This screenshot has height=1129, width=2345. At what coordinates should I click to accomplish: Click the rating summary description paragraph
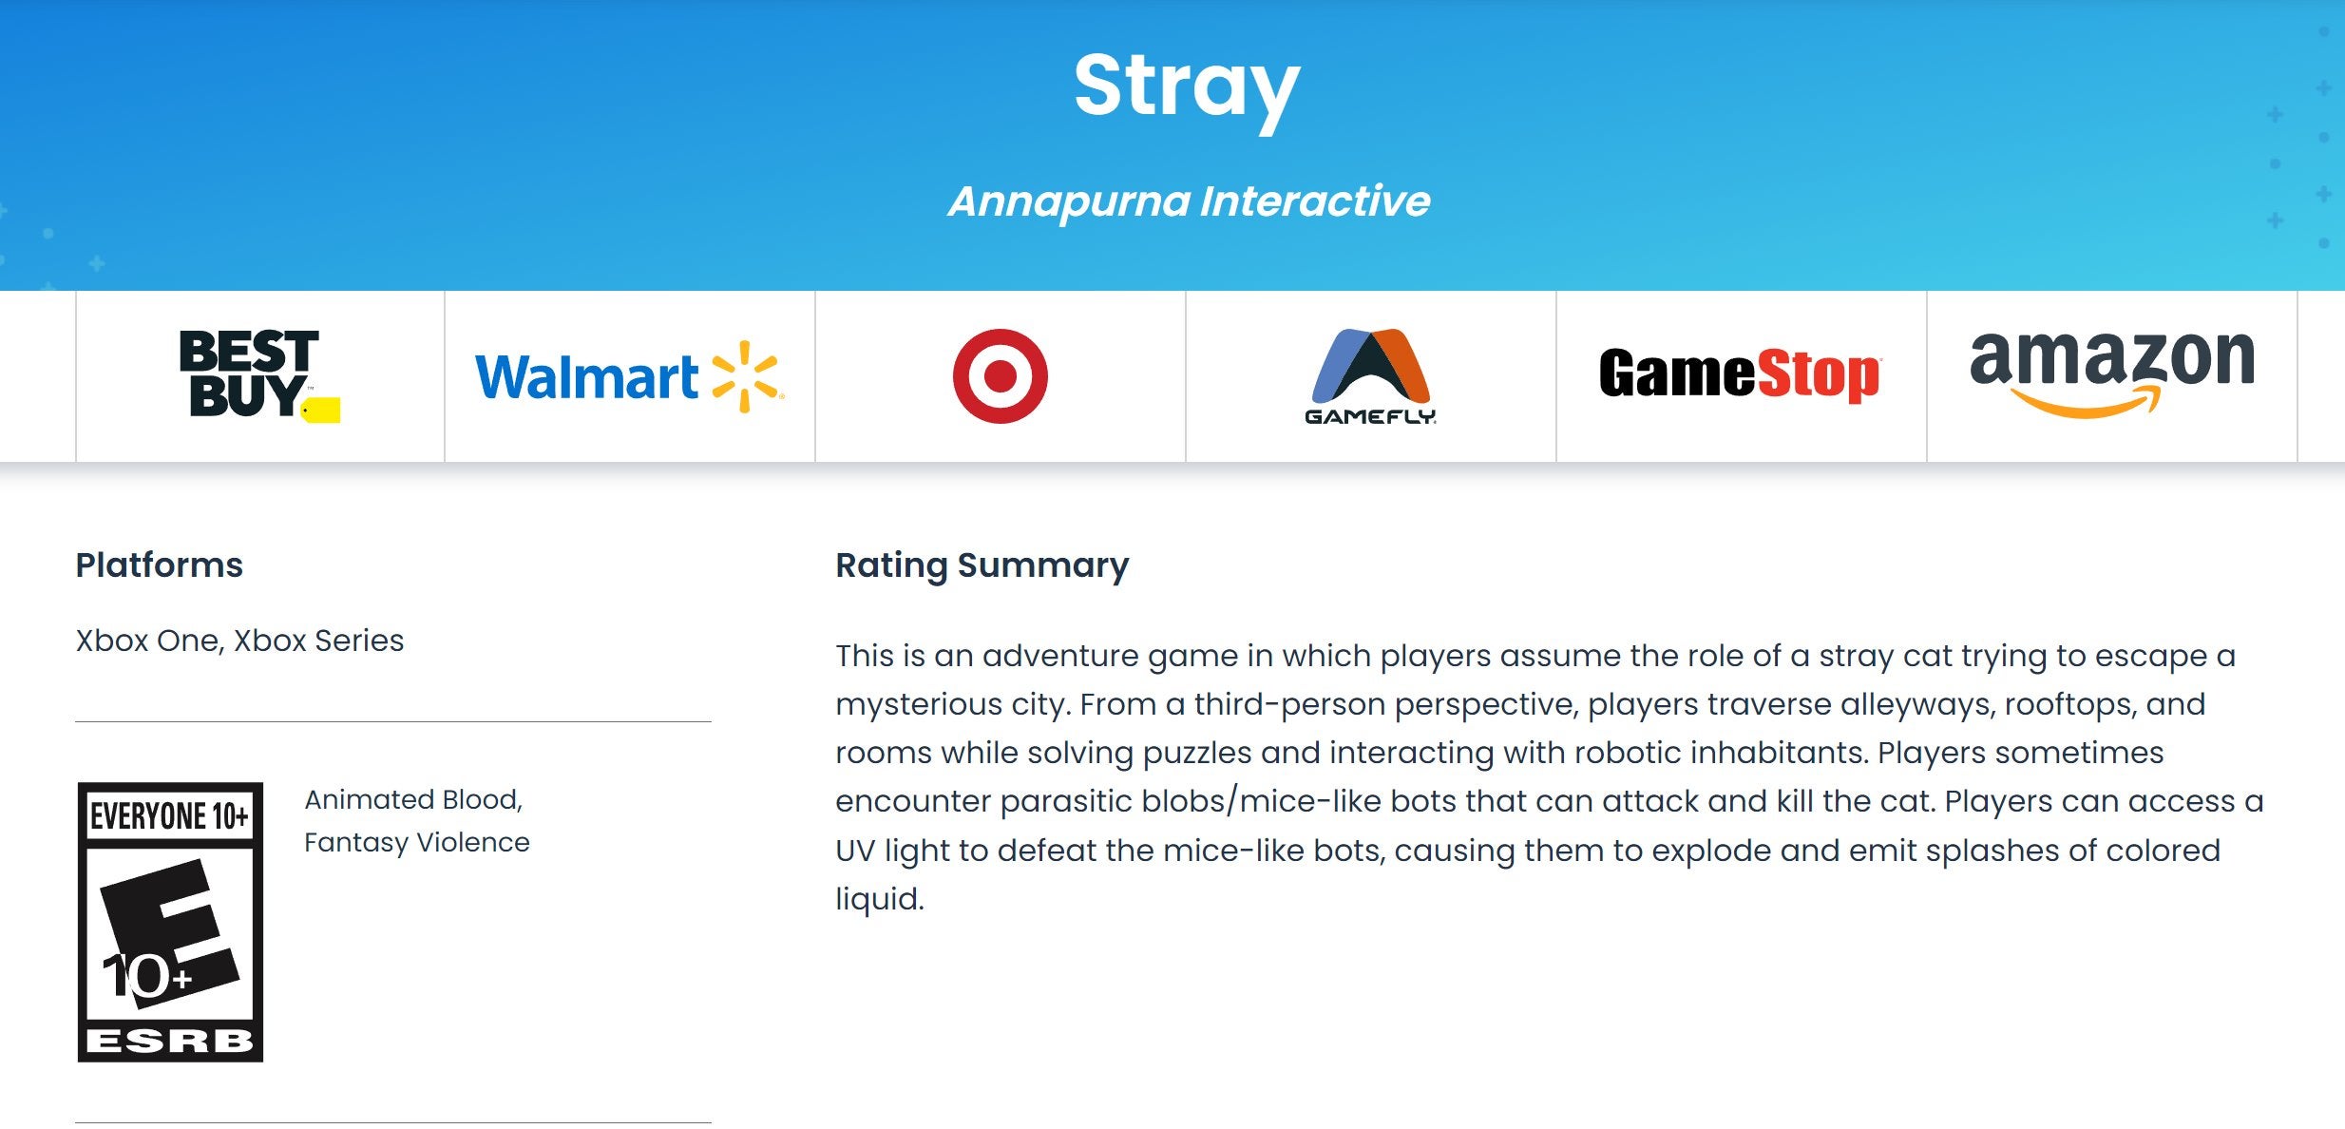coord(1549,776)
